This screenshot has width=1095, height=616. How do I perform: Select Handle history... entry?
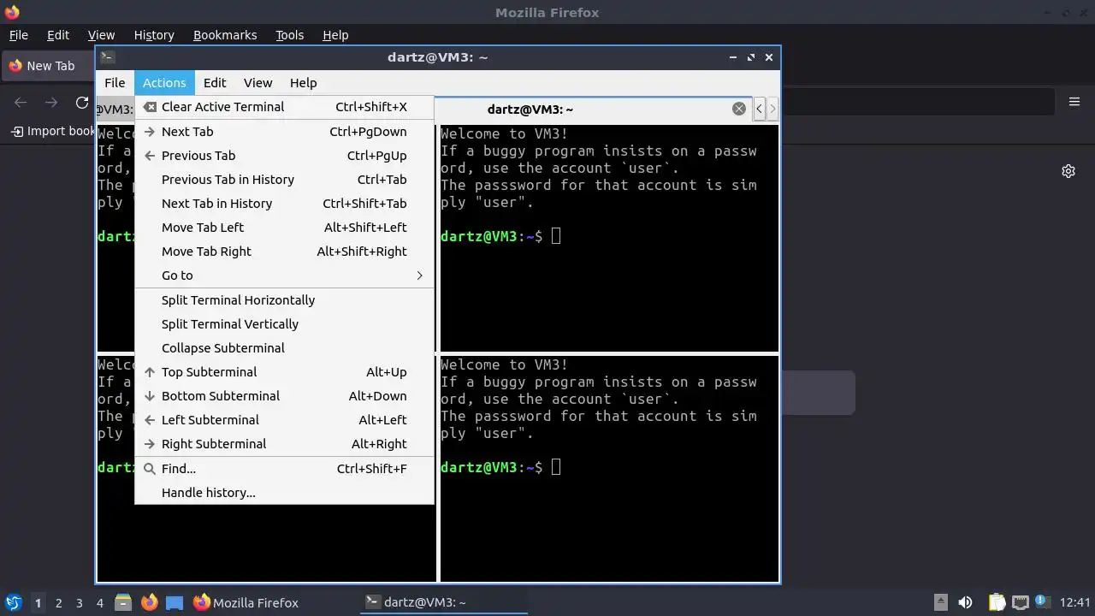pyautogui.click(x=284, y=493)
